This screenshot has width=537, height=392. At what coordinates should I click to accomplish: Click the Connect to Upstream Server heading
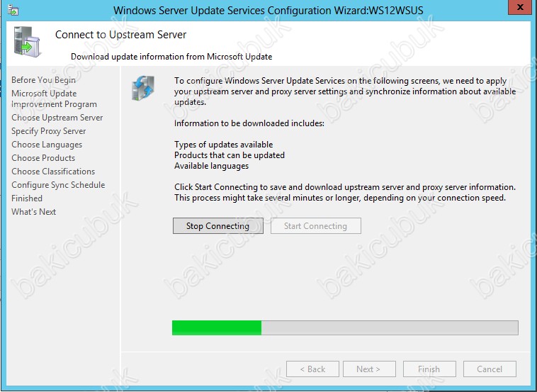(x=120, y=35)
